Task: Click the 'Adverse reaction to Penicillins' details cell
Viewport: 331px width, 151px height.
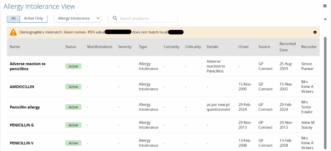Action: click(x=216, y=66)
